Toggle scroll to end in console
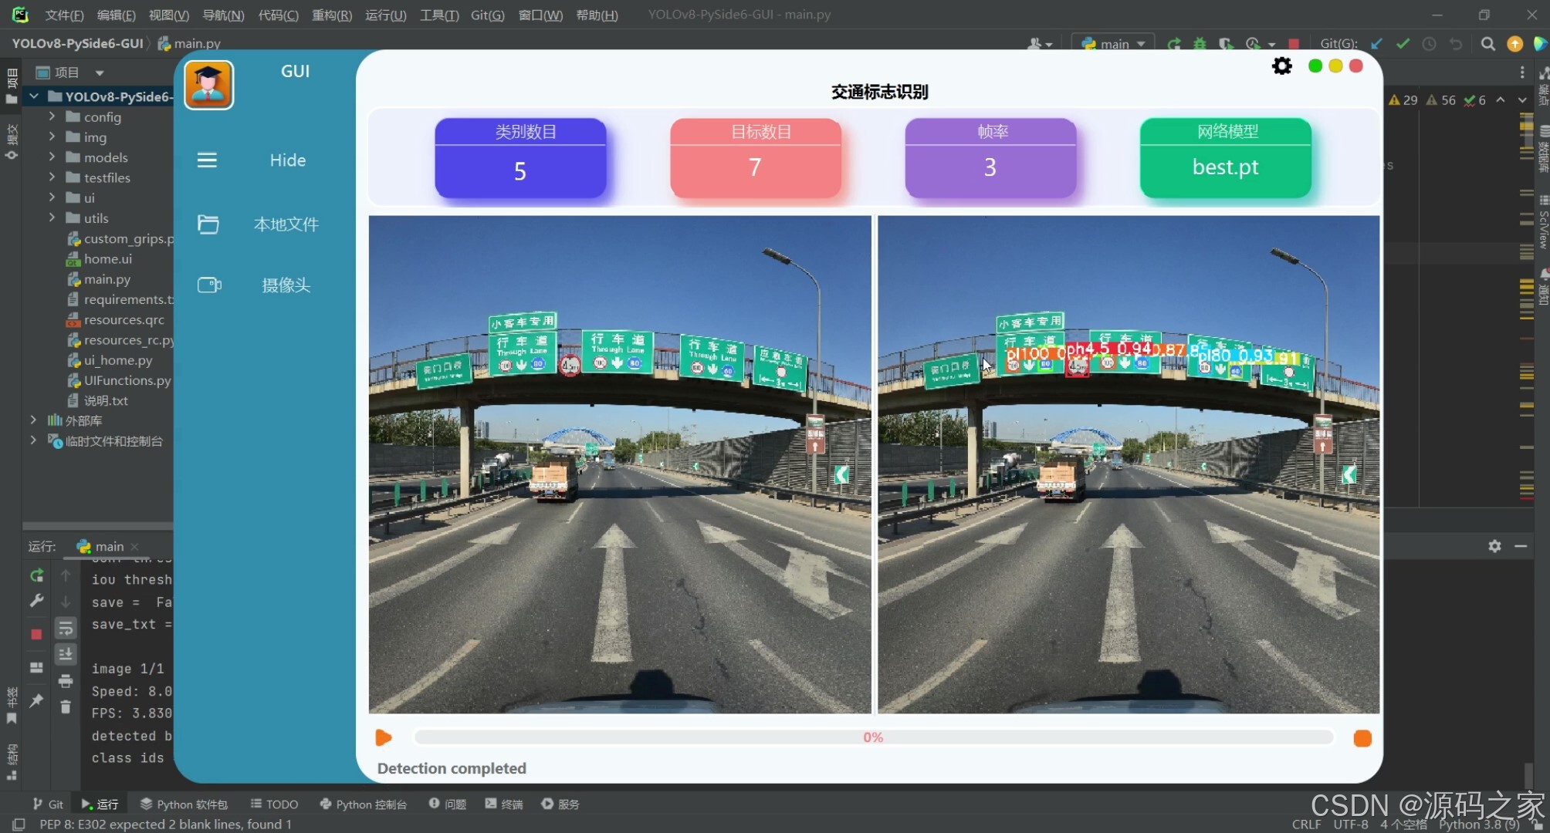 coord(66,654)
